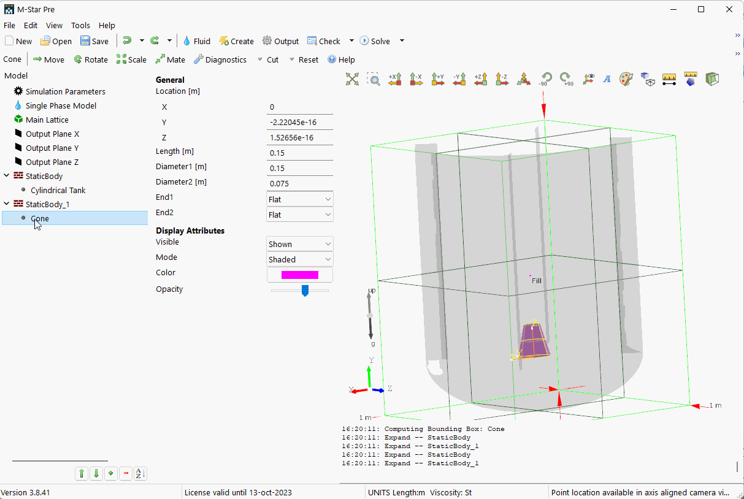Set camera to +Z view
Image resolution: width=744 pixels, height=499 pixels.
click(481, 78)
